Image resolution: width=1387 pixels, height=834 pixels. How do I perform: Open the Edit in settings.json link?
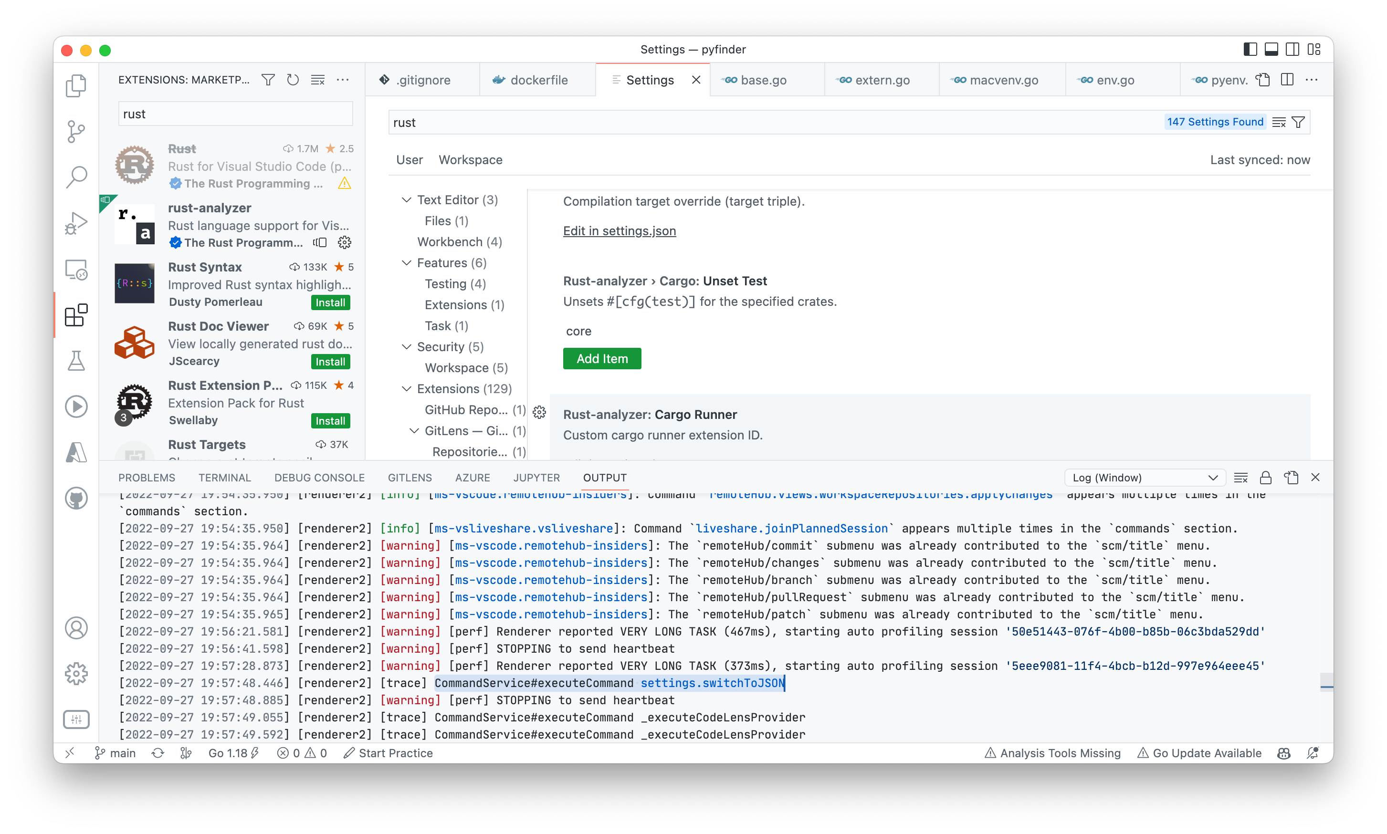pos(619,231)
